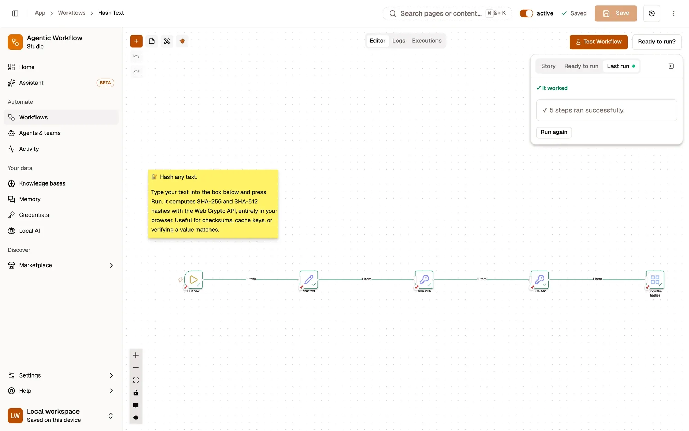This screenshot has width=689, height=431.
Task: Open the three-dot more options menu
Action: (673, 13)
